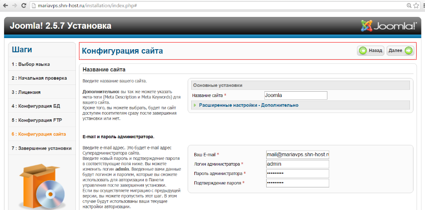Viewport: 425px width, 210px height.
Task: Click the Введите название вашего сайта text
Action: click(x=114, y=81)
